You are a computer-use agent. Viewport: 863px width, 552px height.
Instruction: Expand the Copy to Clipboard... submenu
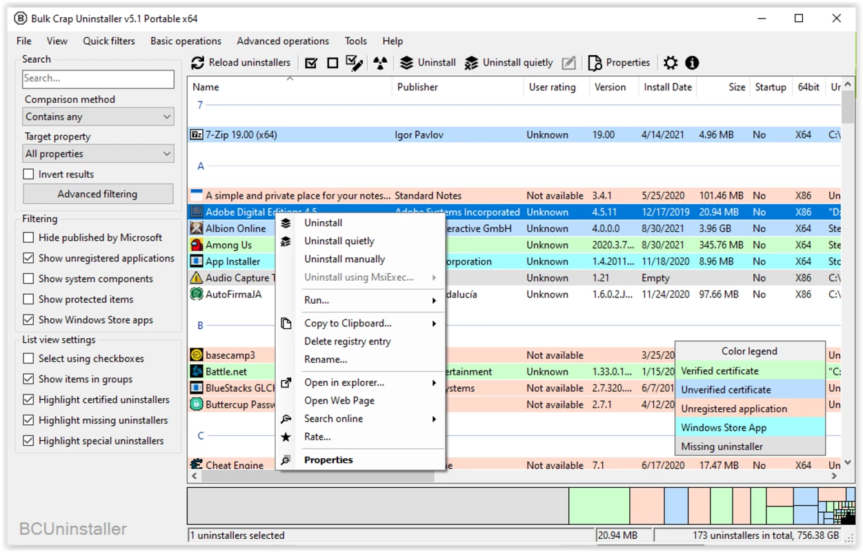tap(360, 323)
